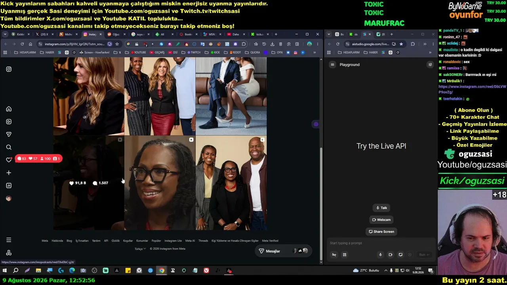Open the Threads footer link
Viewport: 507px width, 285px height.
tap(203, 241)
